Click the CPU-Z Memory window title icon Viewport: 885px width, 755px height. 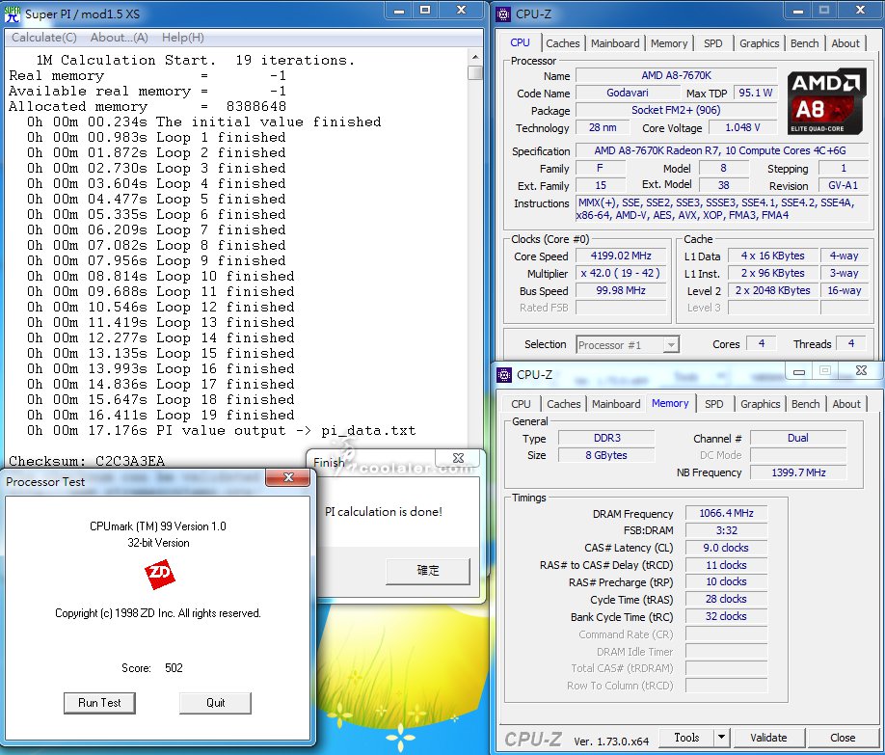[x=503, y=374]
